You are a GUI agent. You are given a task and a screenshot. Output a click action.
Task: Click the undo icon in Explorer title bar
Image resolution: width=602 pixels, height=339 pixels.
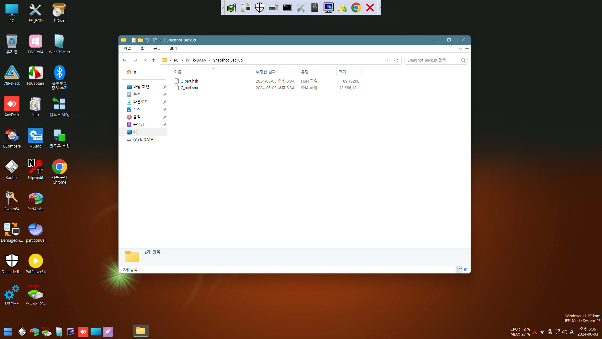(147, 40)
